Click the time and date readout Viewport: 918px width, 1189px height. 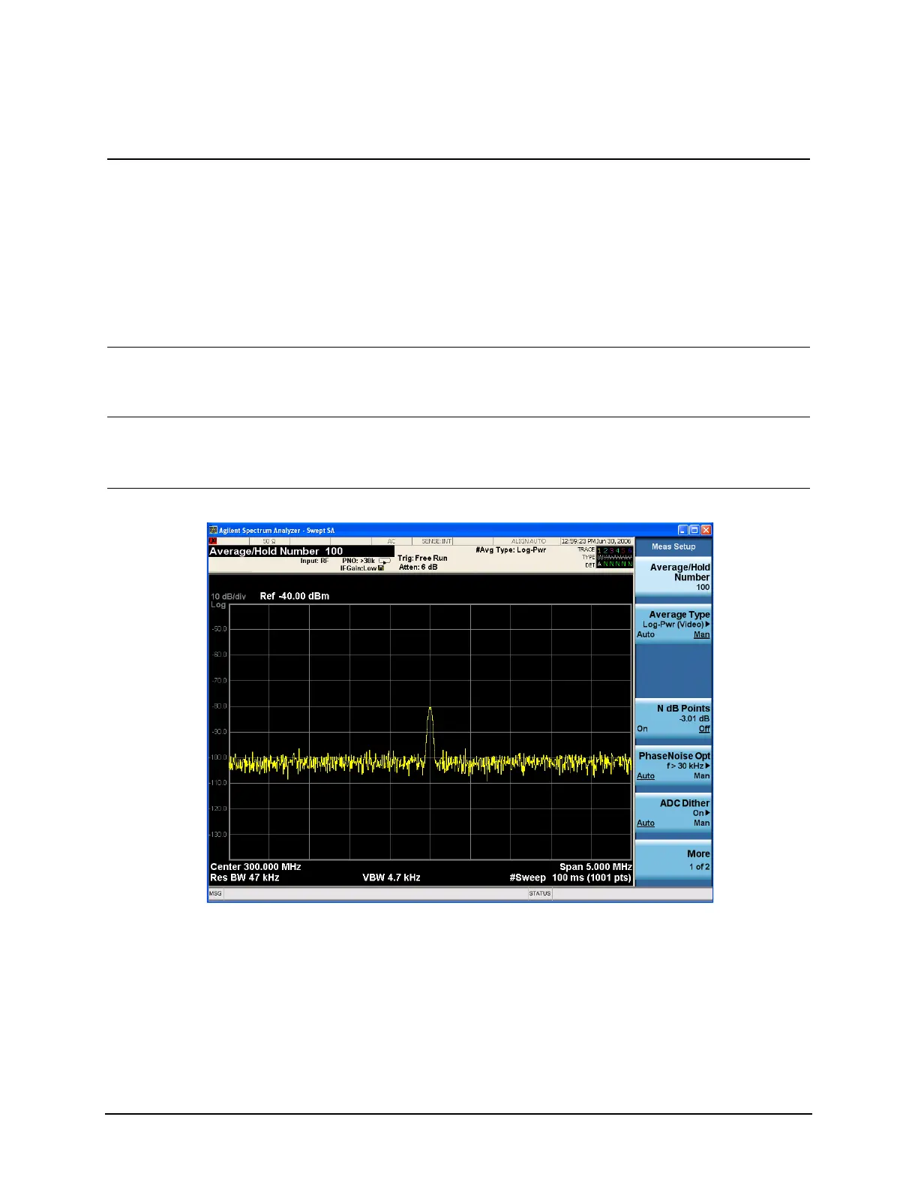click(x=596, y=541)
